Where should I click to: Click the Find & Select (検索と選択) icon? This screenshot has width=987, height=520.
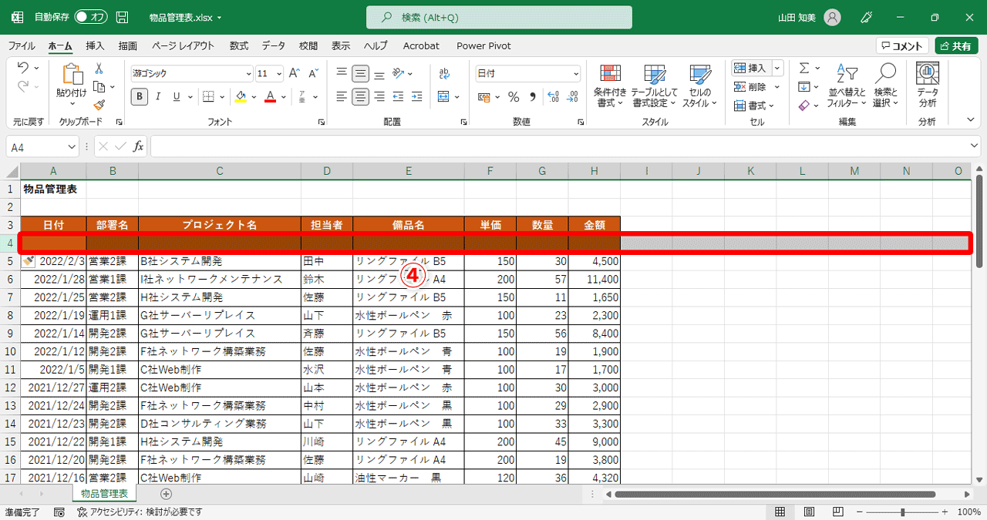(x=884, y=85)
